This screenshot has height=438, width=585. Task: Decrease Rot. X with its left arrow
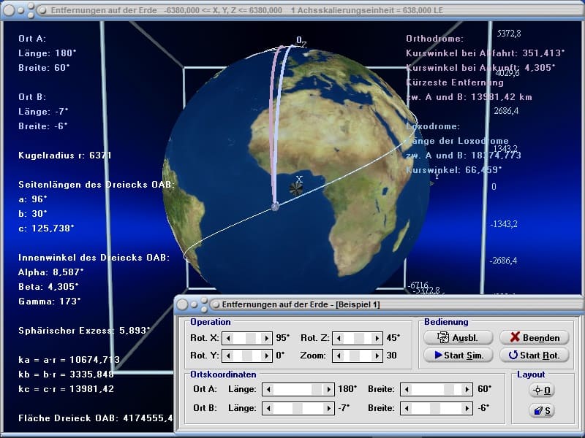228,338
